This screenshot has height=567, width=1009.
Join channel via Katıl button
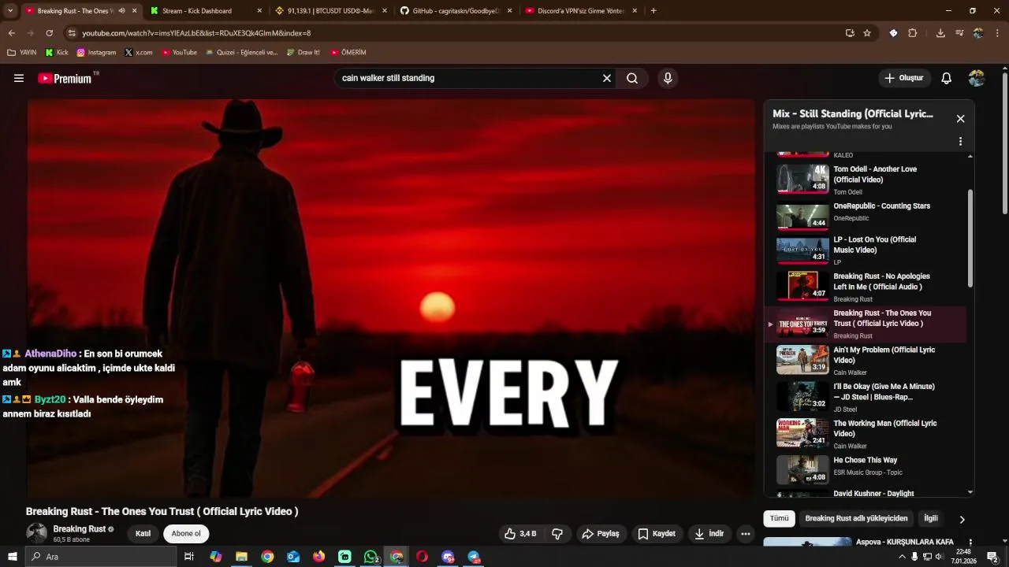pos(143,533)
